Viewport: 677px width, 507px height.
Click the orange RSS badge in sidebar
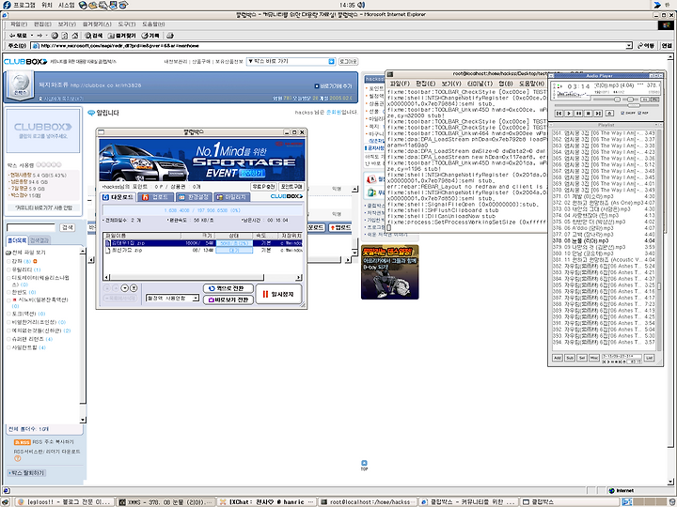point(23,442)
